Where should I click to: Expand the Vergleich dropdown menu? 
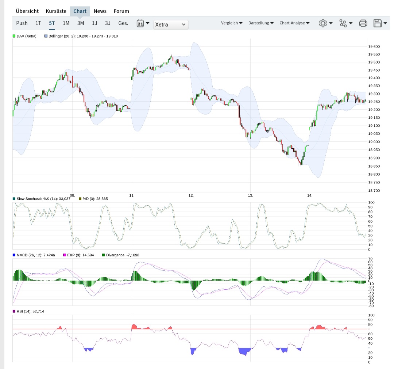(x=232, y=23)
